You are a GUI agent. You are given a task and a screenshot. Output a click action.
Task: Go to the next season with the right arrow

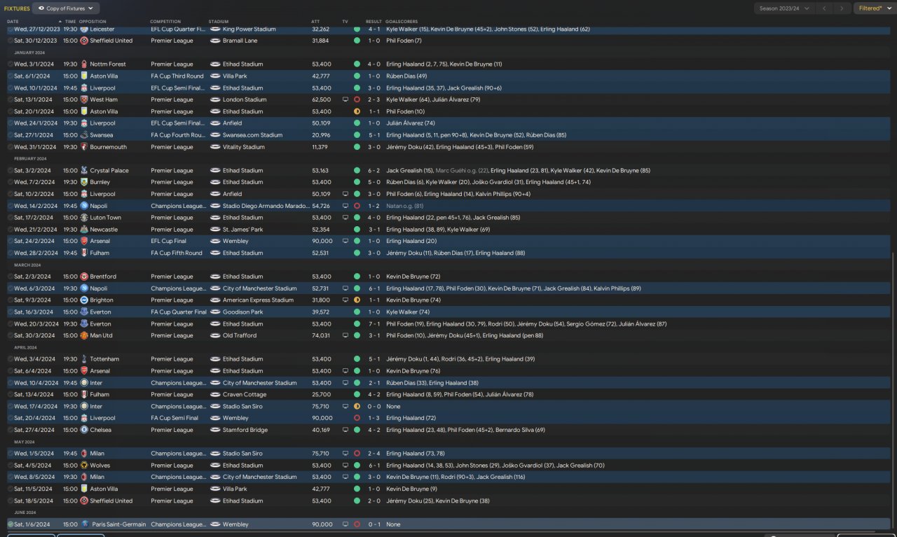coord(843,8)
